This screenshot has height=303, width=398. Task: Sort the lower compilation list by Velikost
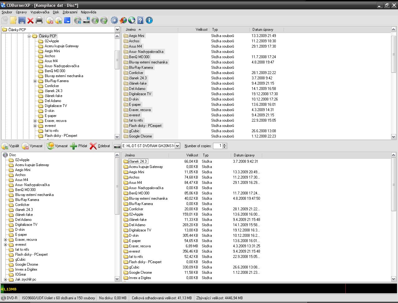point(185,155)
